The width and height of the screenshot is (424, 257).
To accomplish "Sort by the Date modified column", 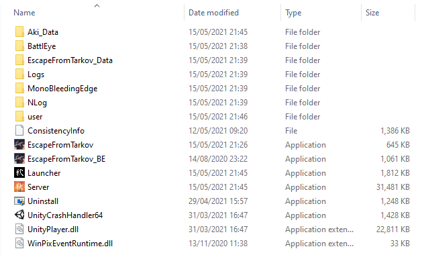I will point(213,13).
